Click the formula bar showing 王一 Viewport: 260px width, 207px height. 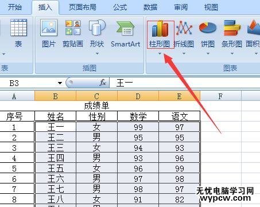pyautogui.click(x=185, y=83)
